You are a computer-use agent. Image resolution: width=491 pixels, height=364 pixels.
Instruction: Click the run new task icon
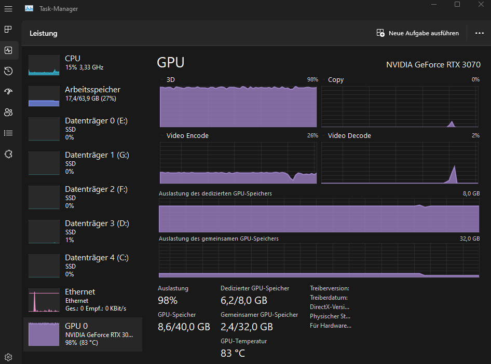pos(380,33)
